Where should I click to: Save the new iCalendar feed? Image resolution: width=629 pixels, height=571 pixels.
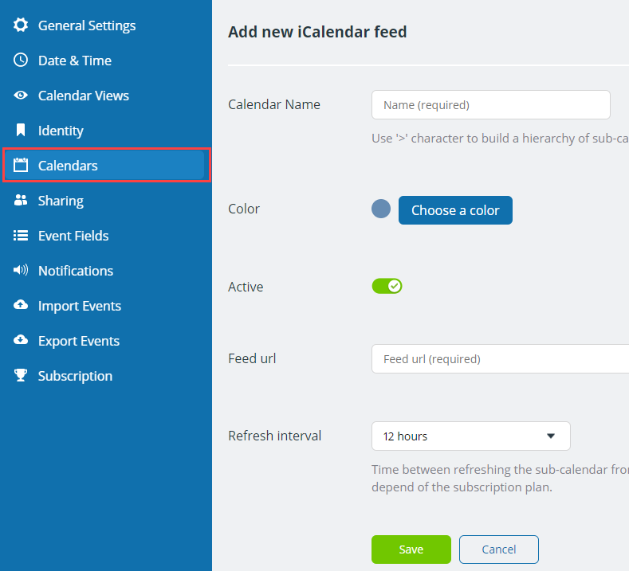tap(411, 549)
